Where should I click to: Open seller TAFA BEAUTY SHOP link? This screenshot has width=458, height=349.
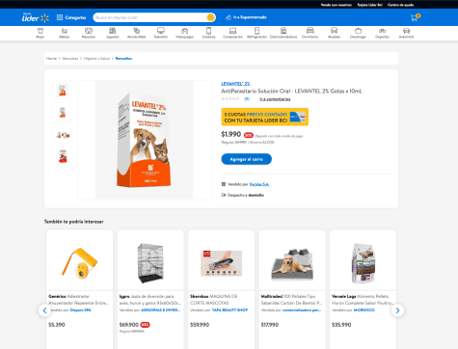[x=229, y=310]
